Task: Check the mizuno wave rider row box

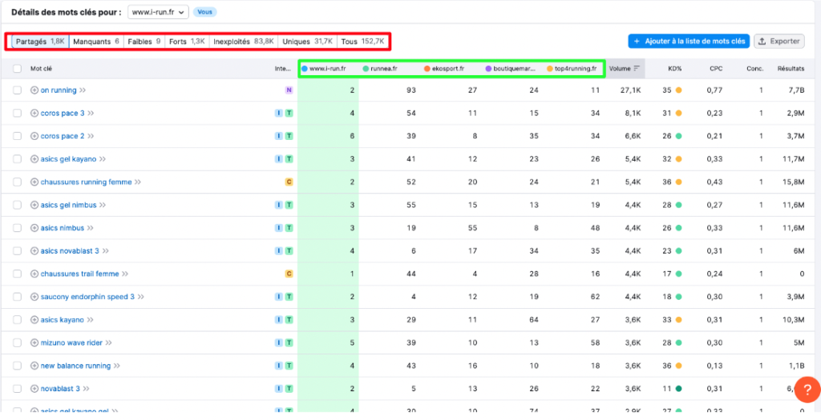Action: pos(18,343)
